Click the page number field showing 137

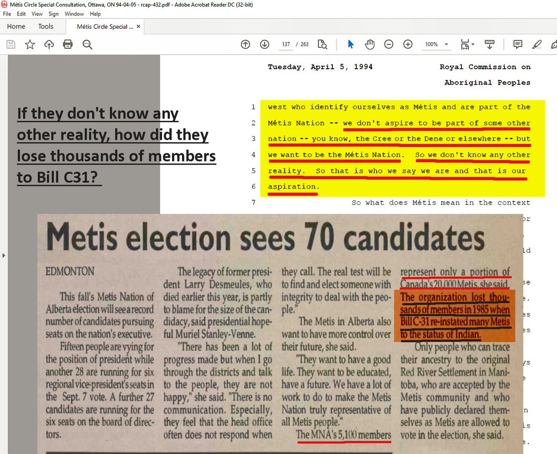tap(286, 45)
